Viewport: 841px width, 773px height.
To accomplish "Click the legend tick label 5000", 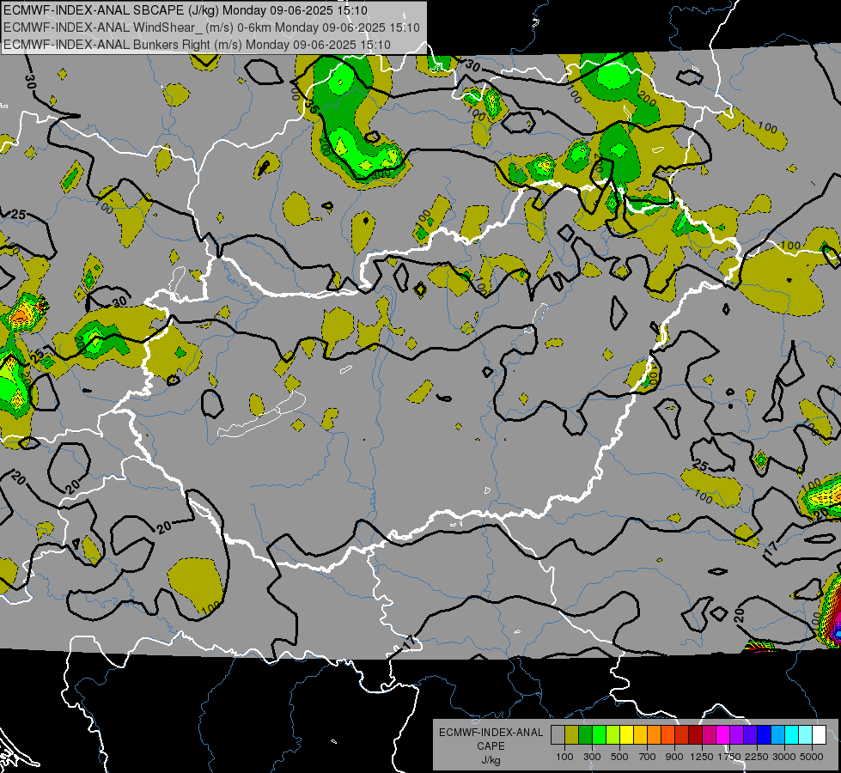I will (812, 757).
